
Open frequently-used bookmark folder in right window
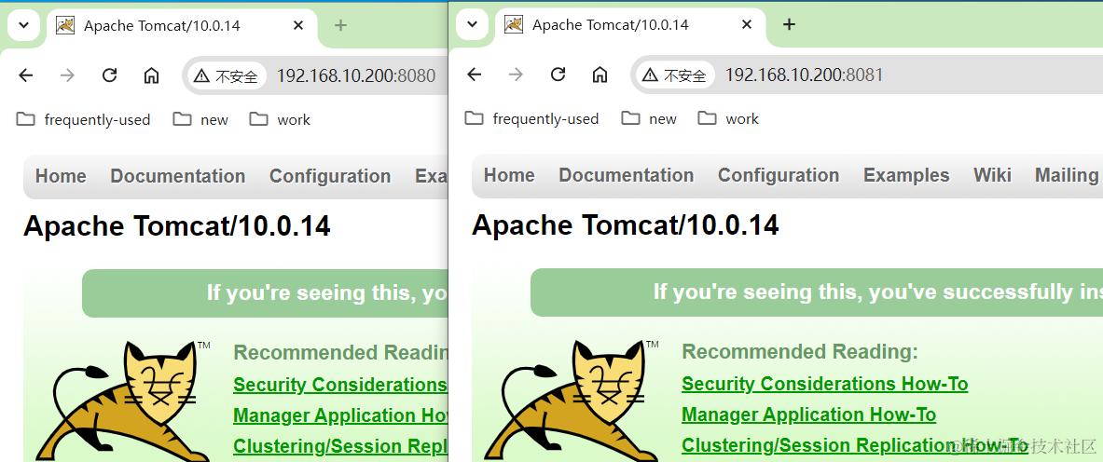tap(531, 119)
